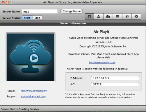Viewport: 146px width, 112px height.
Task: Open the shared folders toolbar icon
Action: click(x=108, y=16)
